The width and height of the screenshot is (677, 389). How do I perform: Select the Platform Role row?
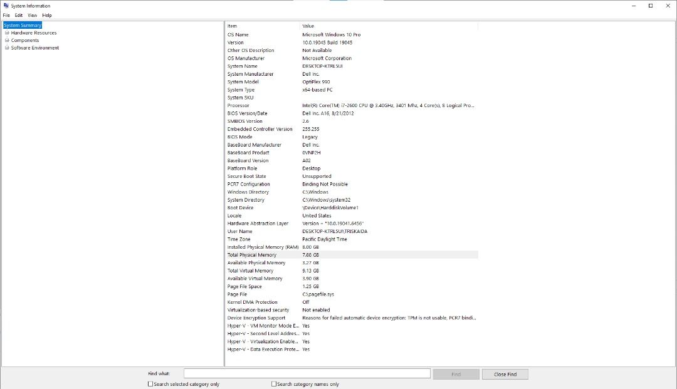(352, 169)
